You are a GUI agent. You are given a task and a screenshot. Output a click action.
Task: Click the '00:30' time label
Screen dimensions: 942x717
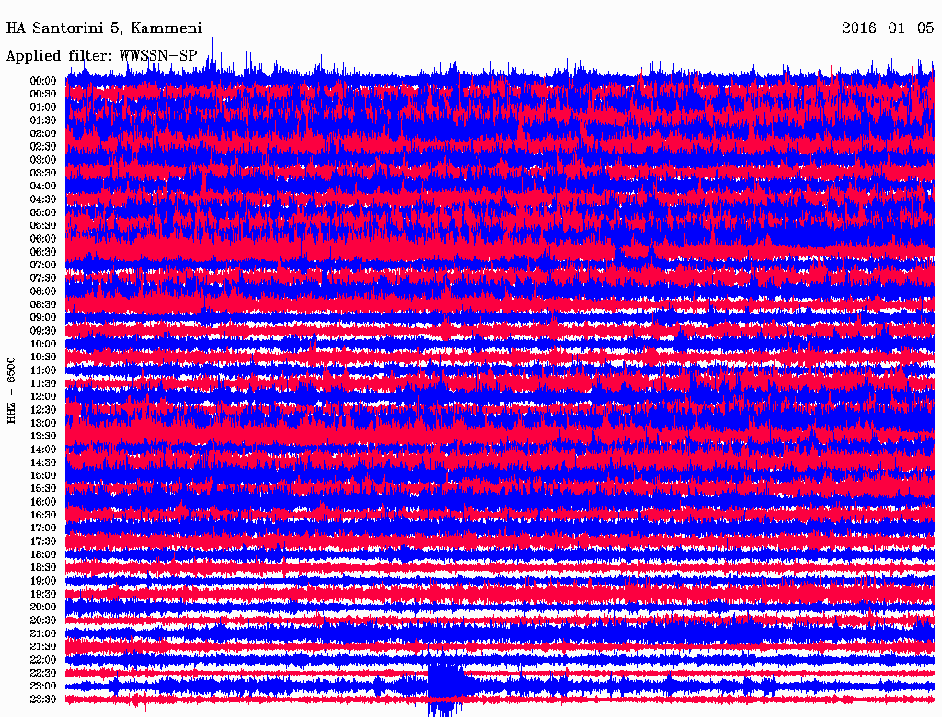coord(43,95)
